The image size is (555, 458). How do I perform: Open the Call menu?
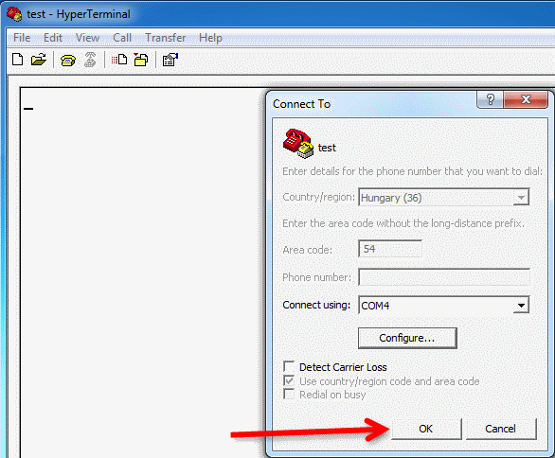coord(122,38)
